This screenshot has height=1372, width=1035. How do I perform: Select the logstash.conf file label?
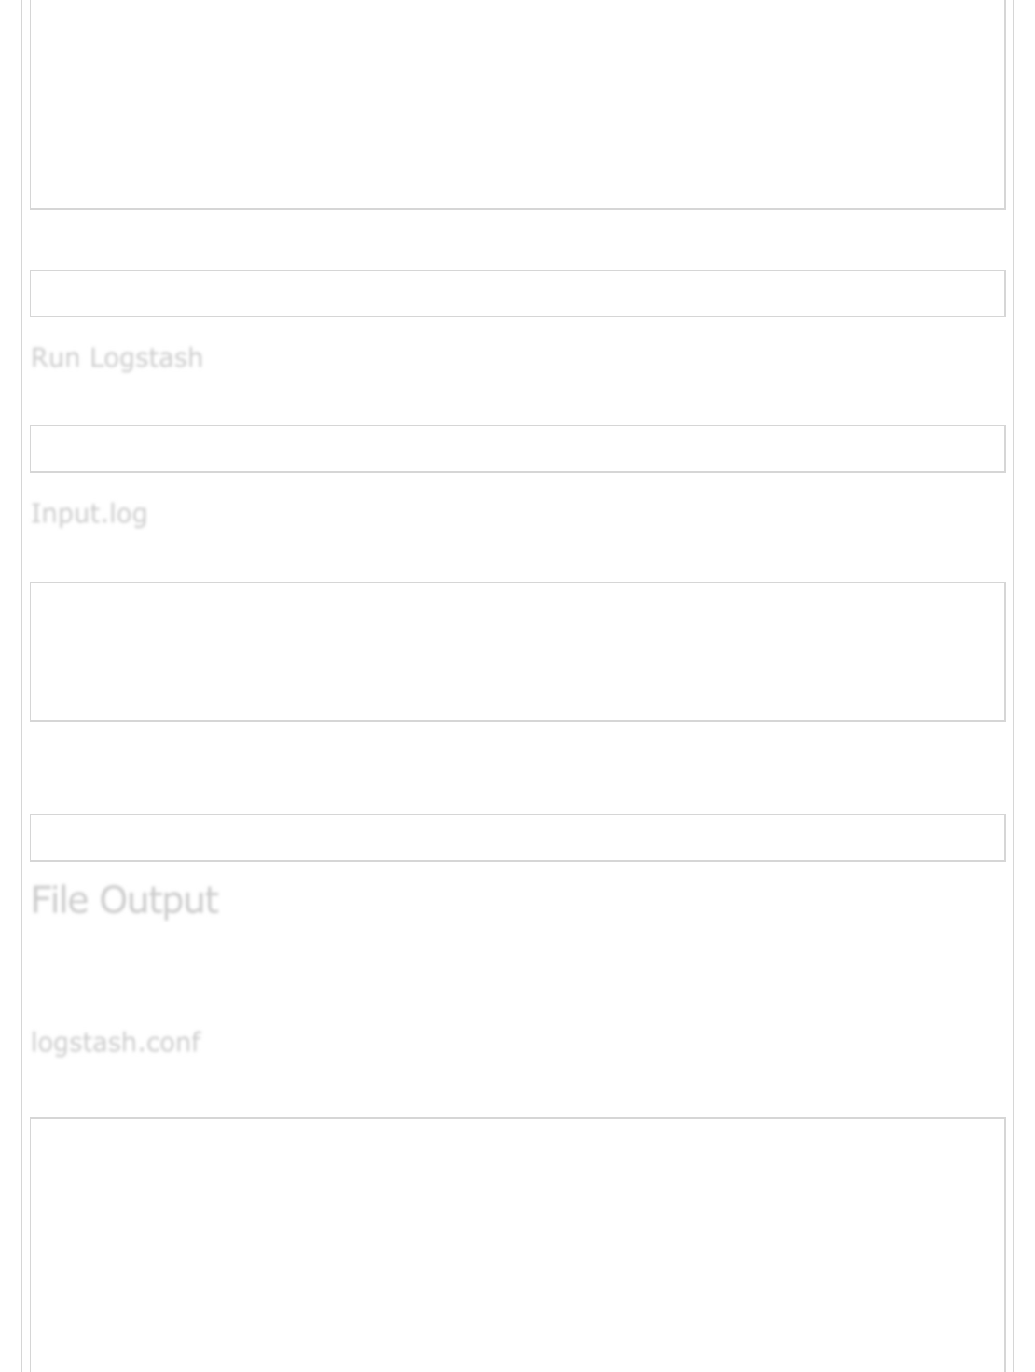tap(115, 1043)
